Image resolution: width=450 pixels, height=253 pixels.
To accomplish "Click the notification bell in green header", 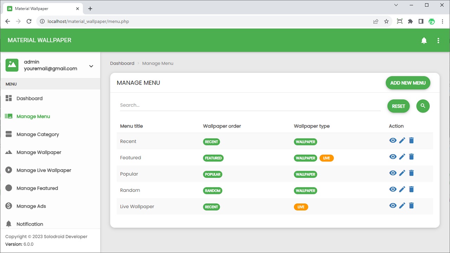I will coord(424,40).
